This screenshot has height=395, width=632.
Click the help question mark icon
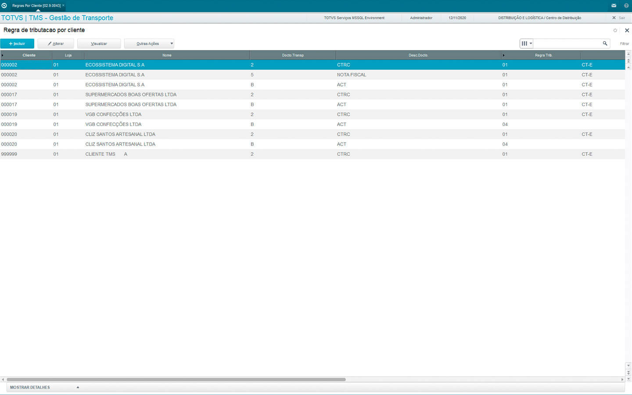click(x=626, y=6)
